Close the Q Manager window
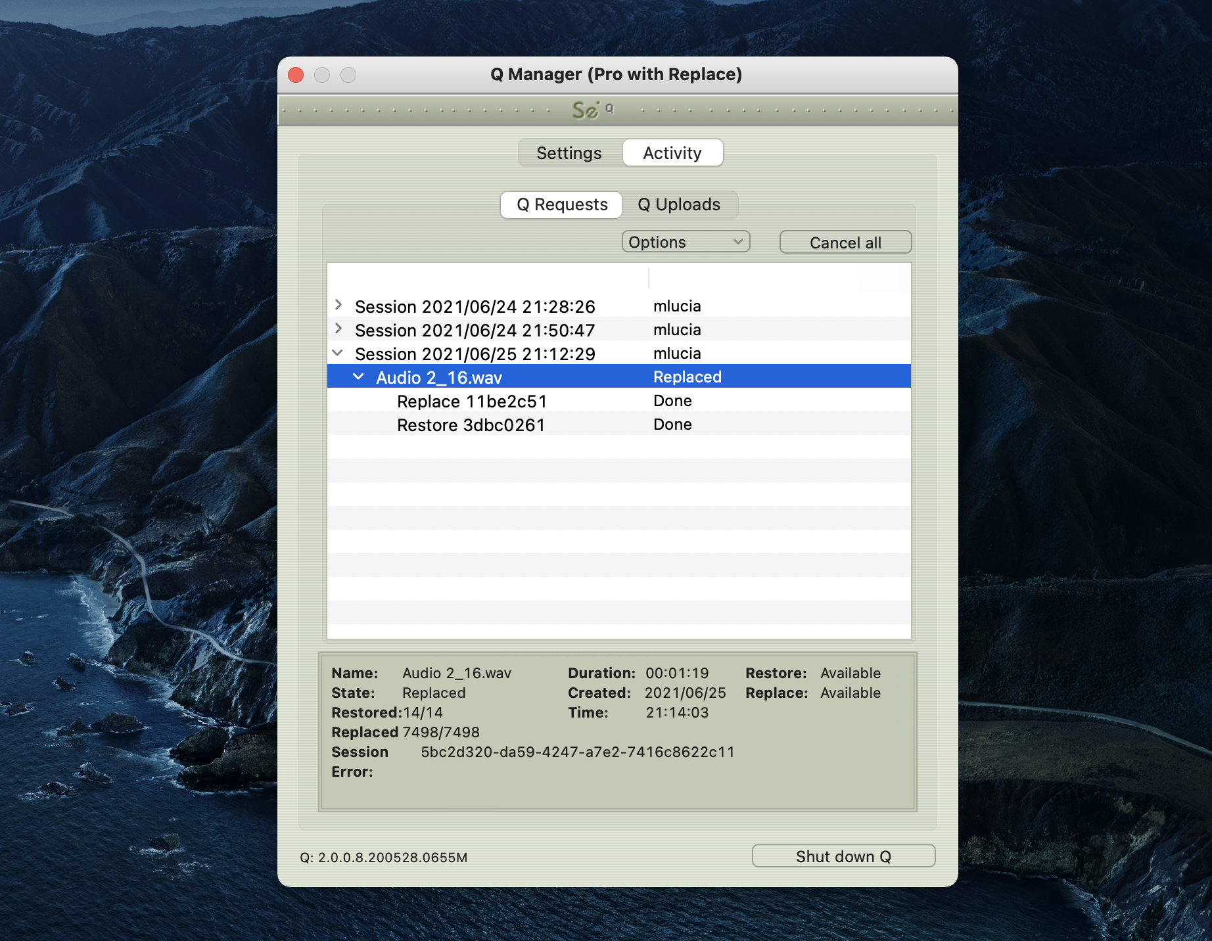 296,75
